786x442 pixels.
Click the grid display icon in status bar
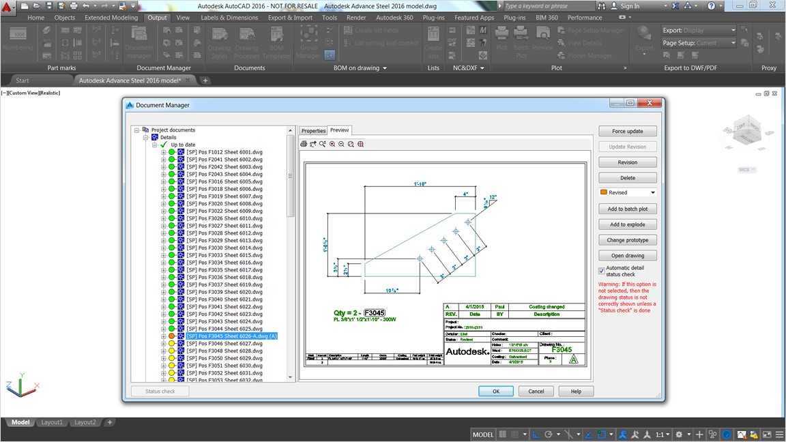pos(502,434)
